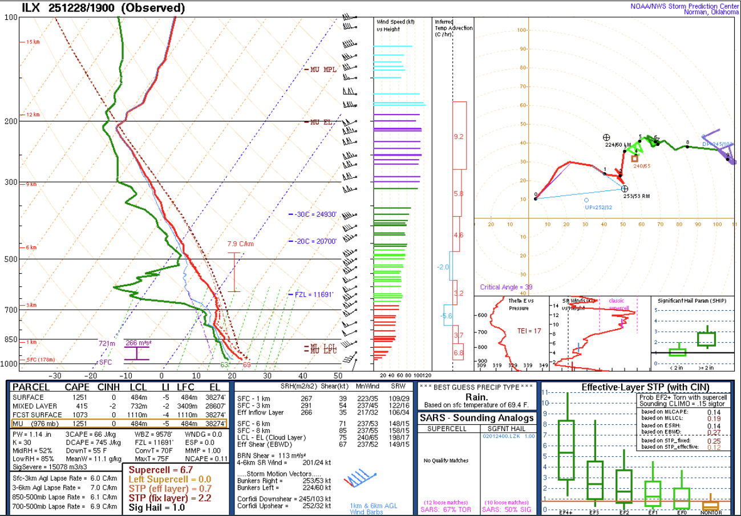Click the left-mover storm motion marker 224/60 LM
This screenshot has width=741, height=516.
[606, 137]
